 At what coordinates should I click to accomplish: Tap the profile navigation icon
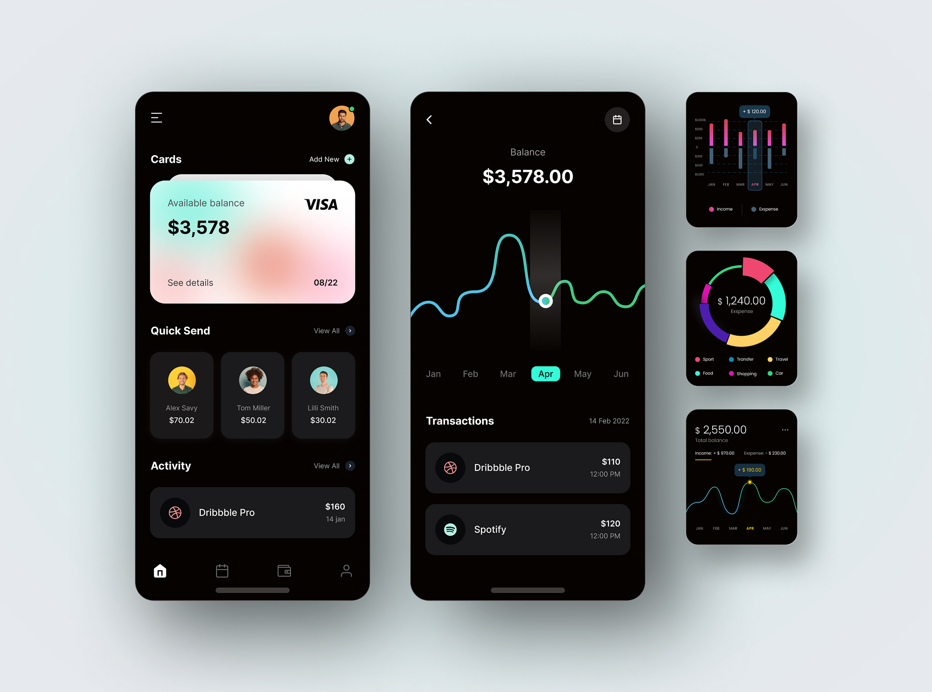click(346, 570)
